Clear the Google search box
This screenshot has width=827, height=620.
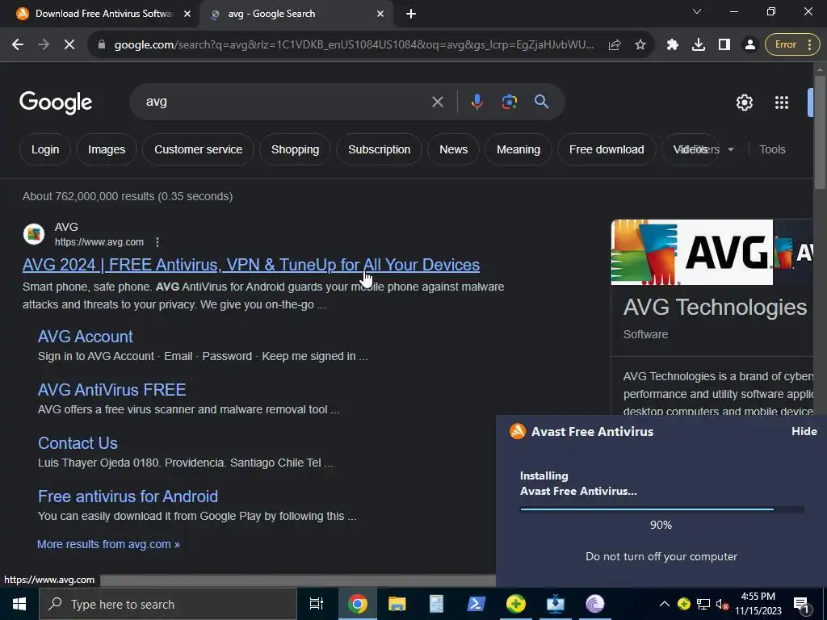(x=437, y=102)
